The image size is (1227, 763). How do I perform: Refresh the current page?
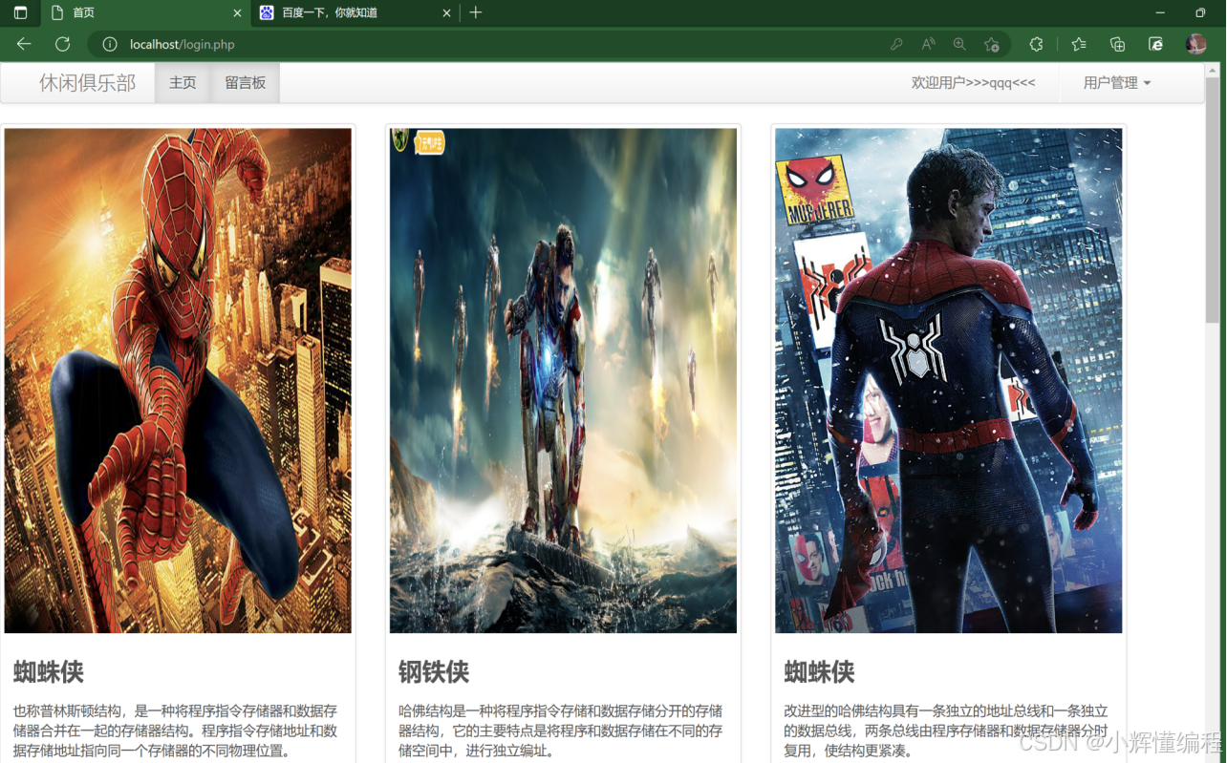[x=62, y=44]
